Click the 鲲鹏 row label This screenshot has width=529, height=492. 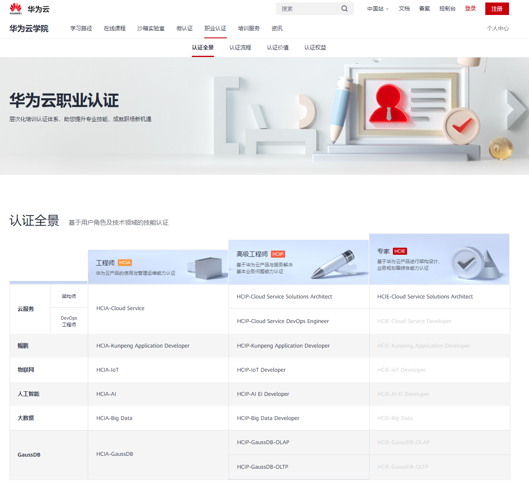click(x=23, y=346)
